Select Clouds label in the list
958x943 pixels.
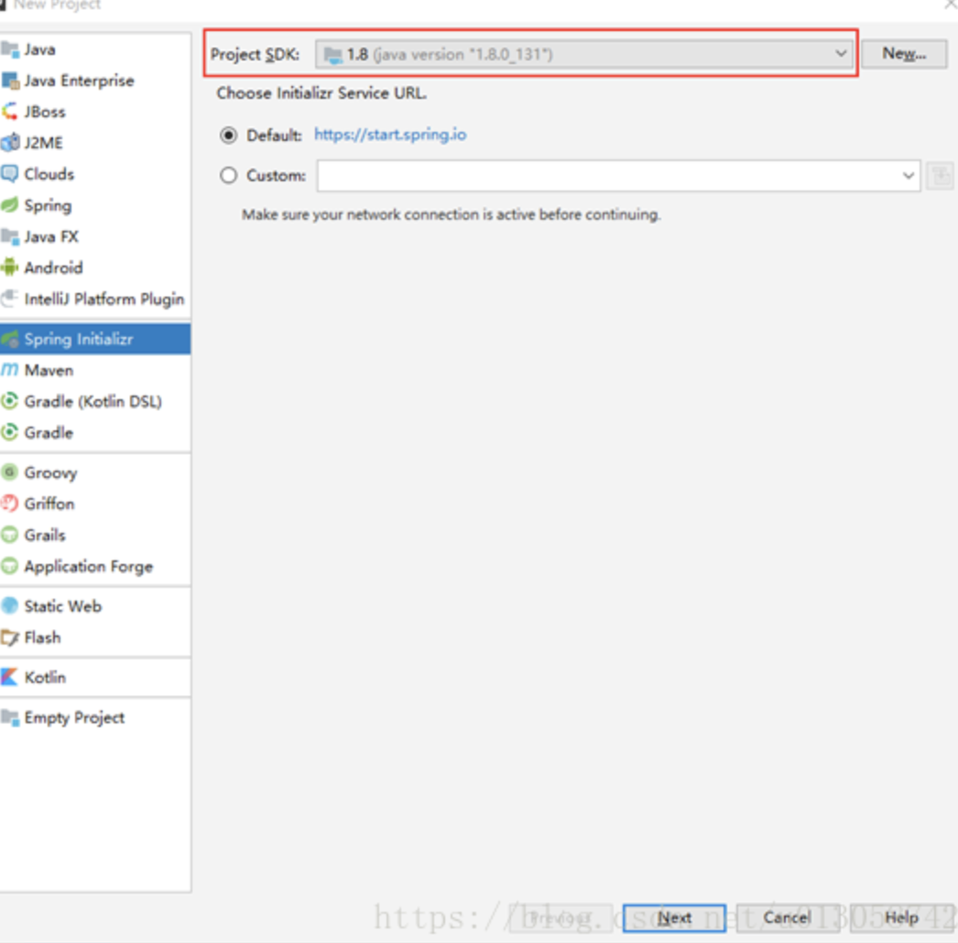tap(49, 174)
